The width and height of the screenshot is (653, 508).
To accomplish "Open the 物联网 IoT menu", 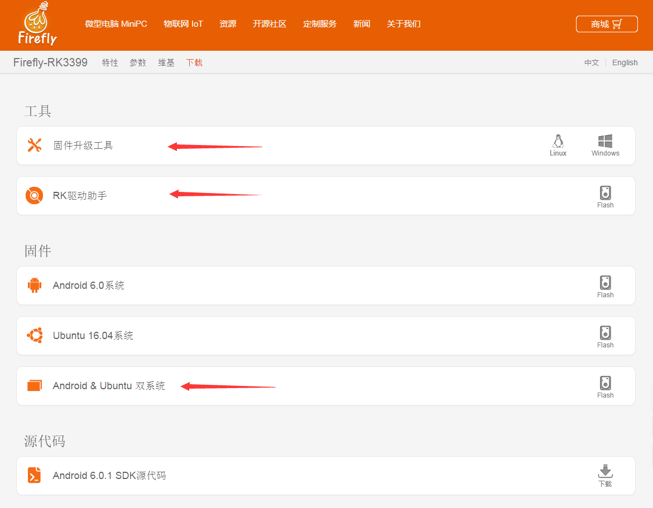I will click(183, 24).
